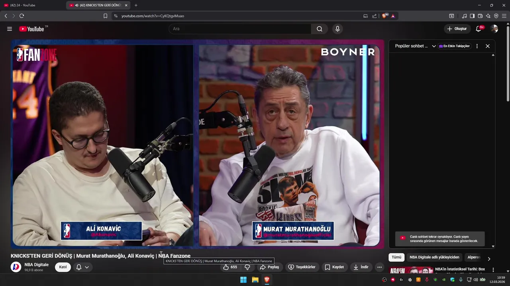
Task: Open Leo AI sparkle icon
Action: pos(488,16)
